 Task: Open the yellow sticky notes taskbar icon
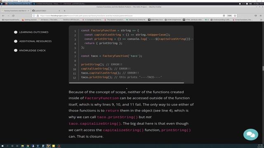pyautogui.click(x=54, y=146)
